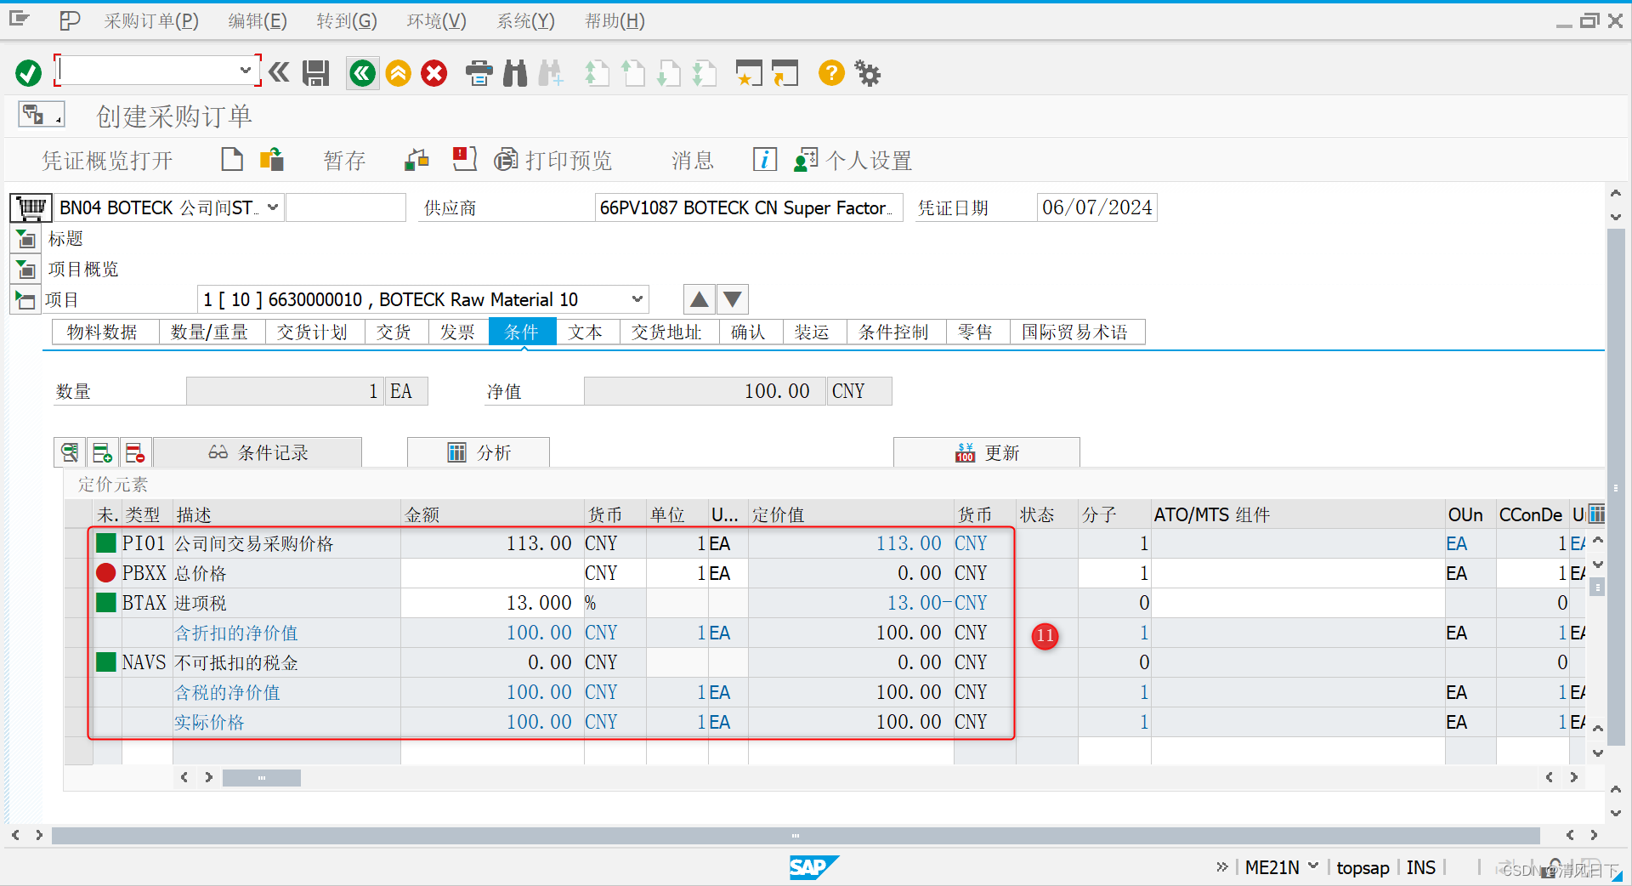Click the 更新 update button
This screenshot has height=886, width=1632.
click(x=987, y=452)
